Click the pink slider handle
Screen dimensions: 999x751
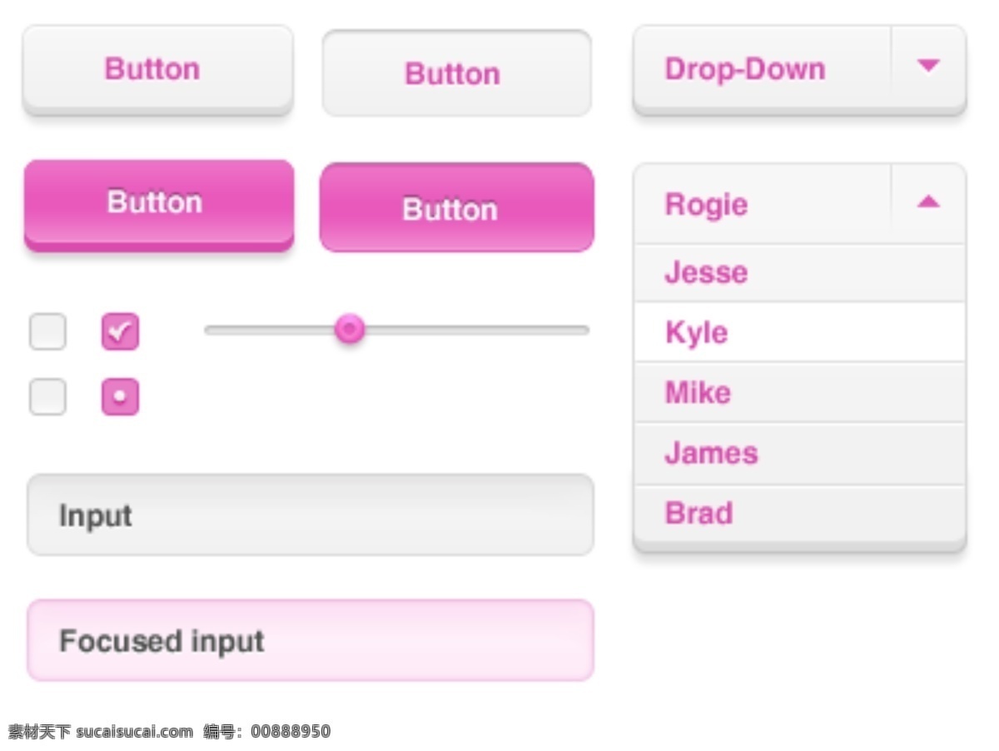(350, 329)
